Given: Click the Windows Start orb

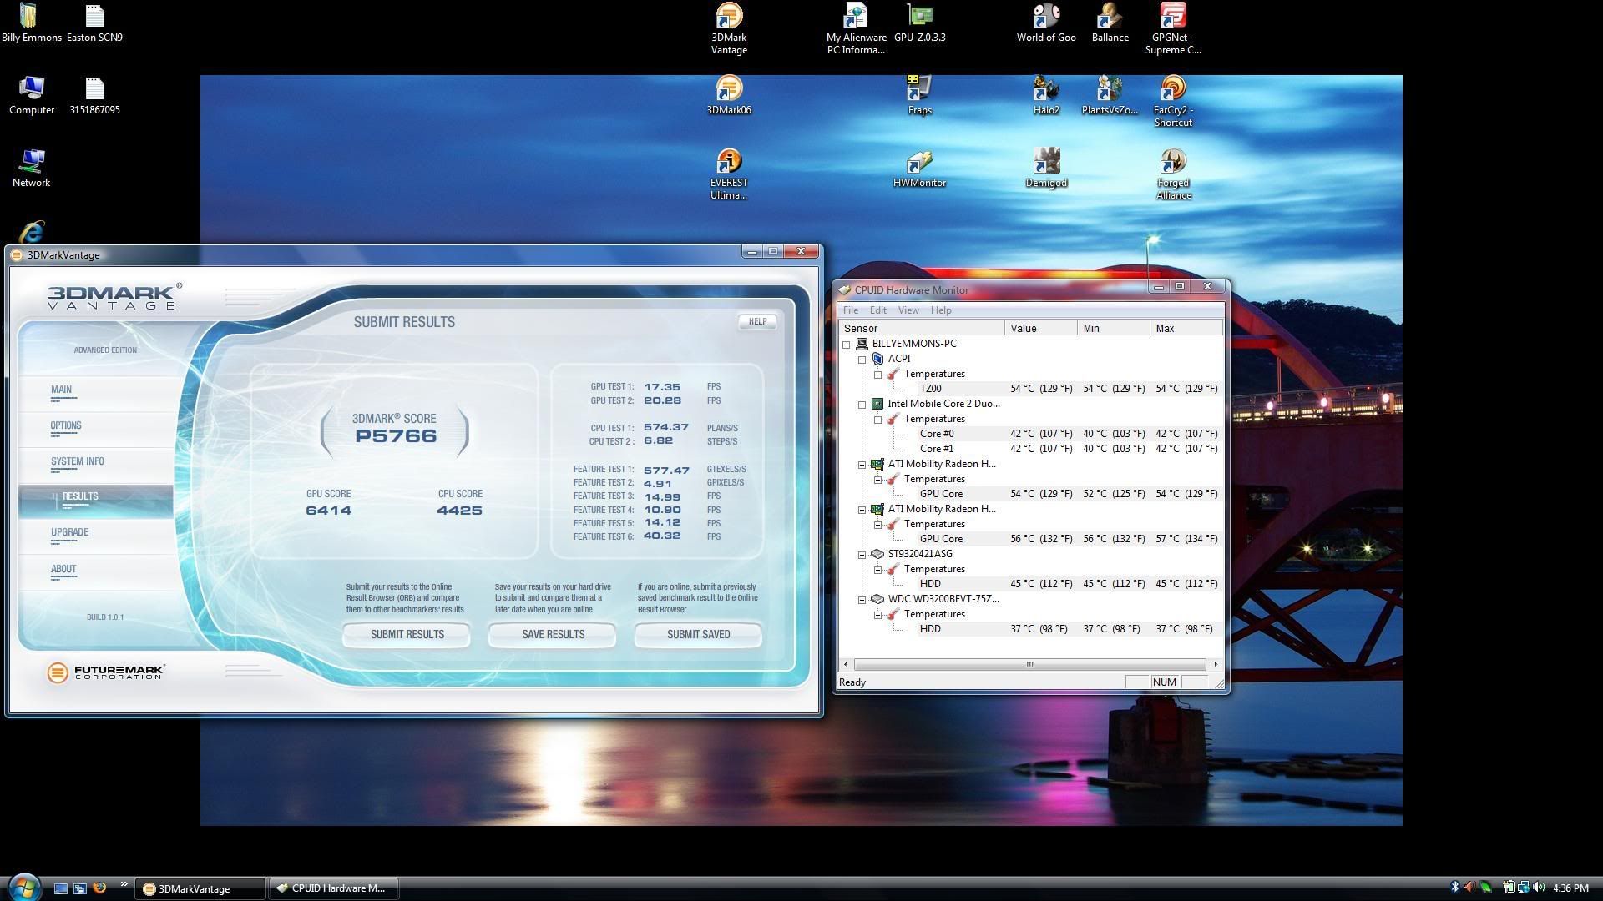Looking at the screenshot, I should 23,887.
